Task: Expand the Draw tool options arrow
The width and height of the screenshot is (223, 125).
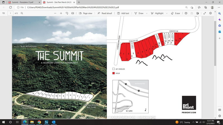Action: (147, 13)
